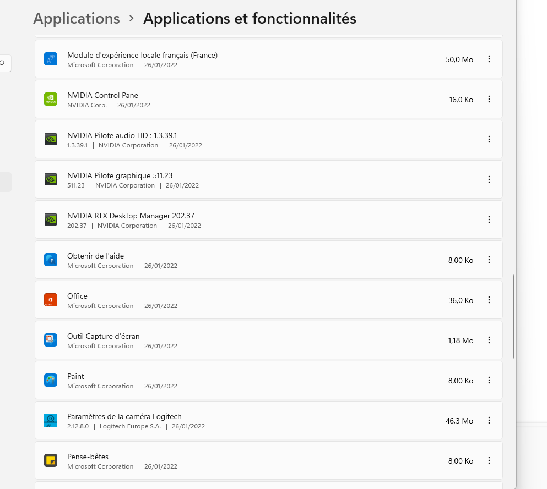Go back to Applications breadcrumb
The image size is (547, 489).
(77, 19)
